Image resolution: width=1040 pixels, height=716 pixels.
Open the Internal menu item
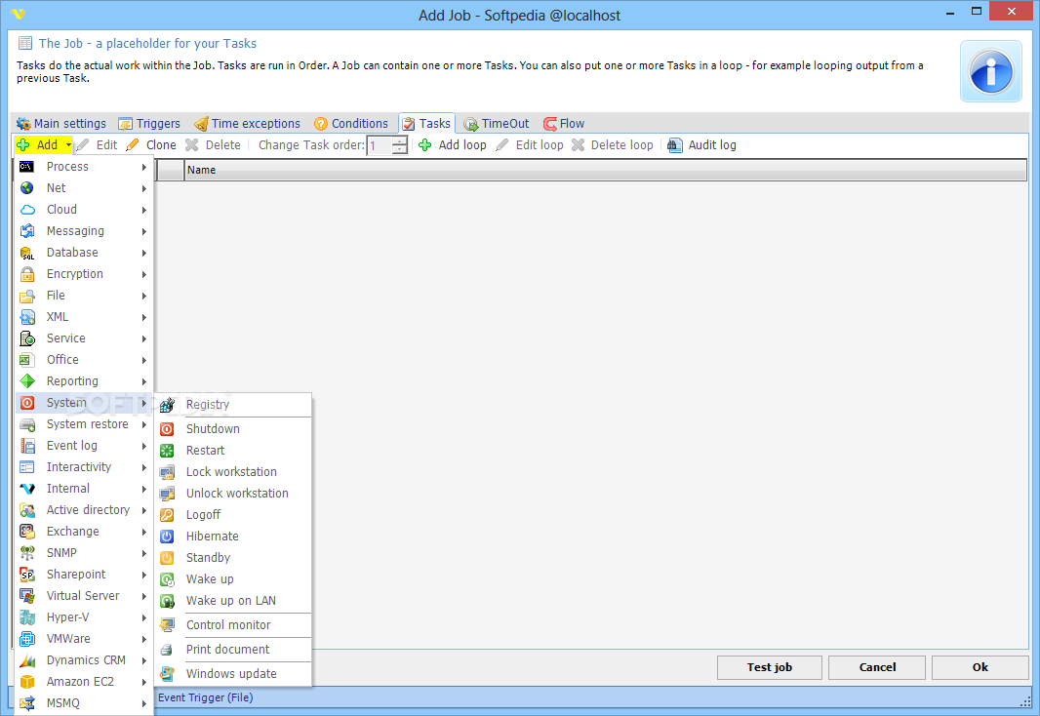pos(84,489)
